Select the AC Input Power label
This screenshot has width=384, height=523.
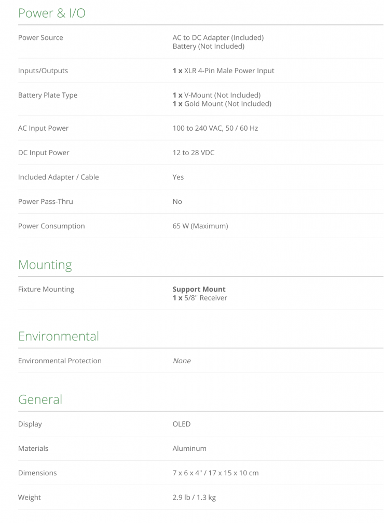pos(43,129)
